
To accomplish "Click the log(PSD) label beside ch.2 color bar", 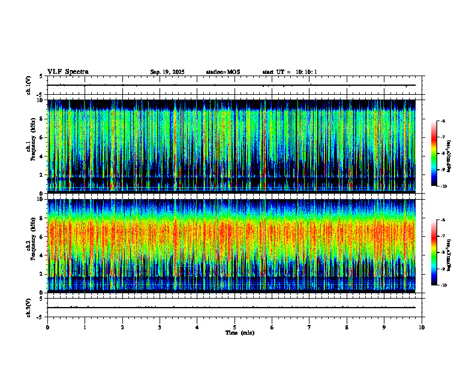I will (449, 255).
